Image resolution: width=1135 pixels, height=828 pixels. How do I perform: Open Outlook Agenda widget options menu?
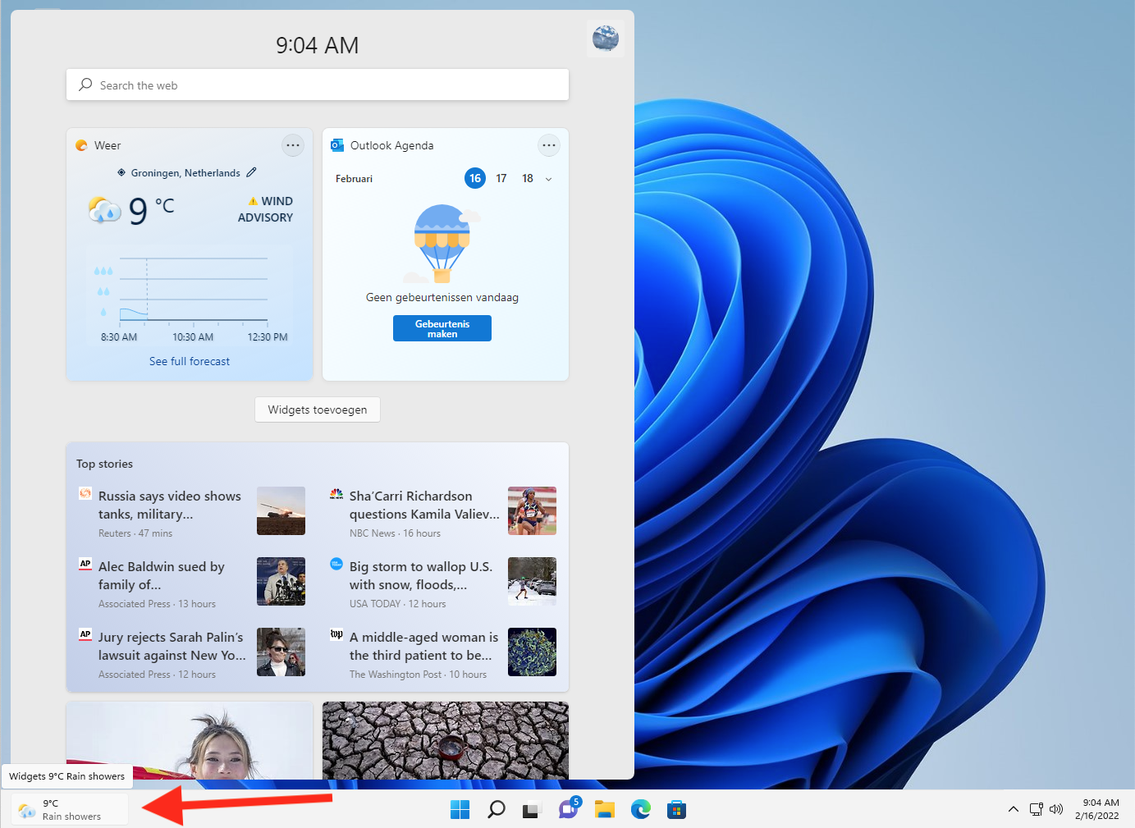(549, 145)
